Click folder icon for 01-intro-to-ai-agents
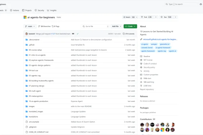203x135 pixels. click(x=27, y=55)
